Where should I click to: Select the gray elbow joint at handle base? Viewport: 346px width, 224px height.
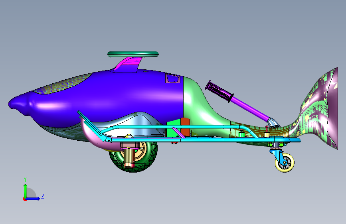click(273, 123)
